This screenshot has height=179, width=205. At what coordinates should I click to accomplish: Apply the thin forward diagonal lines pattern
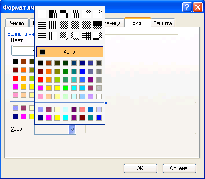coord(75,36)
